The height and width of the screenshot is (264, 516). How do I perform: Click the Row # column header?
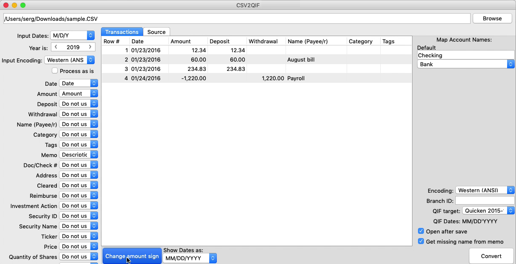(115, 41)
